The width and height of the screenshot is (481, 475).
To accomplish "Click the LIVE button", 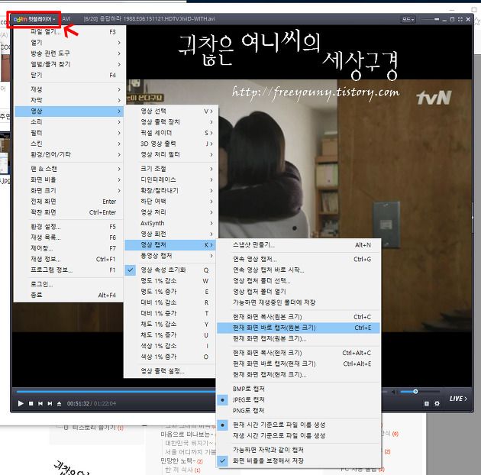I will point(458,399).
